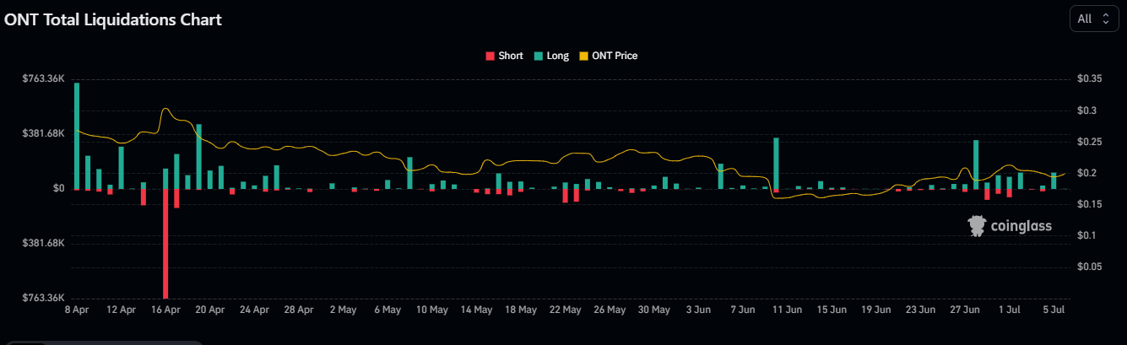Click the 3 Jun date label
The image size is (1127, 345).
(697, 310)
